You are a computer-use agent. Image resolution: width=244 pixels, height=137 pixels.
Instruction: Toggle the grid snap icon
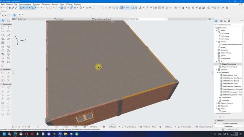(x=39, y=8)
